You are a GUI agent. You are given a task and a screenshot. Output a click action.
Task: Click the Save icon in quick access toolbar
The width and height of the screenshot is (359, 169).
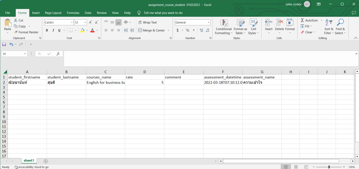4,44
